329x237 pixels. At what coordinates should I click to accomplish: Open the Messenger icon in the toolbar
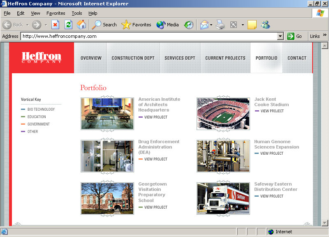coord(265,25)
